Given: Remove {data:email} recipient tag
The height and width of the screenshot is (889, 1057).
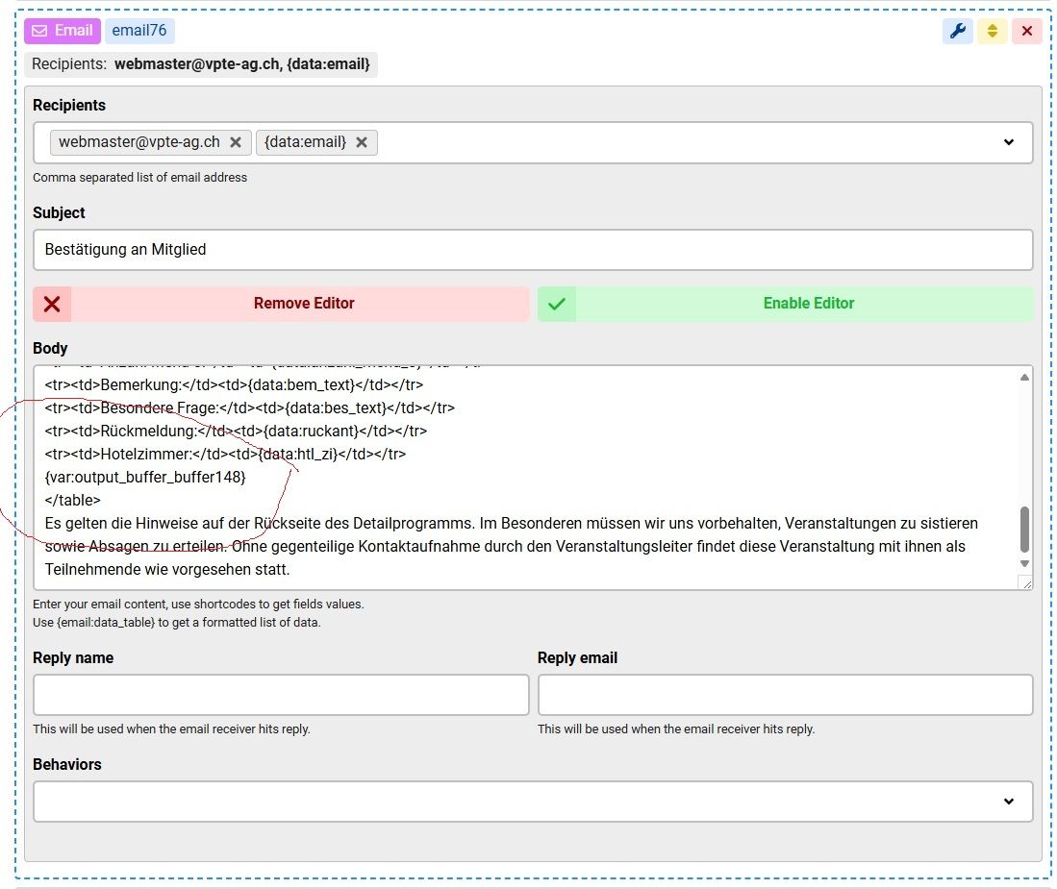Looking at the screenshot, I should (x=362, y=142).
